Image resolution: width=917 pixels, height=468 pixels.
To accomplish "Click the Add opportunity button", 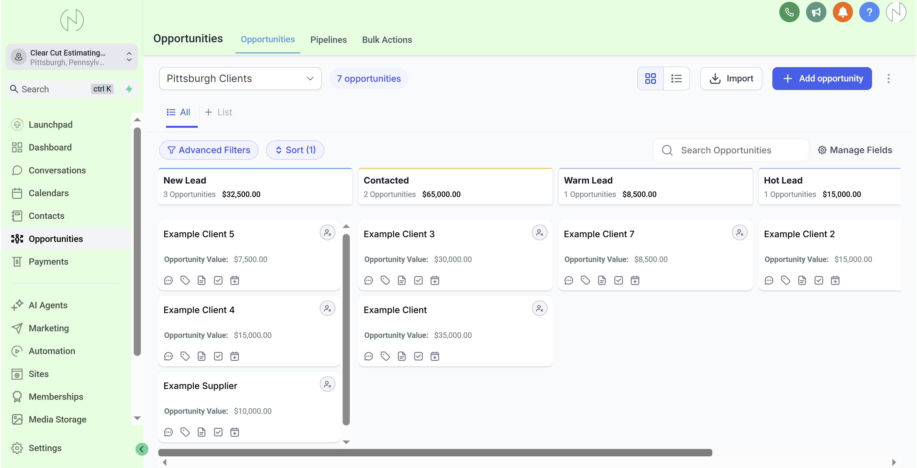I will [x=822, y=79].
